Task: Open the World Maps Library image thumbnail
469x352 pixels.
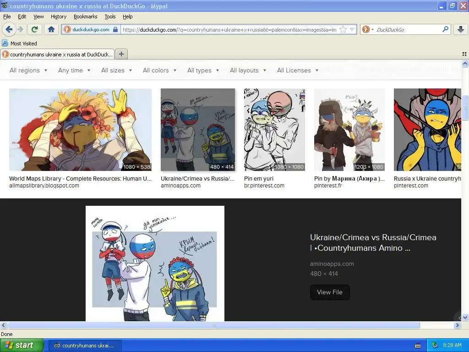Action: [x=80, y=130]
